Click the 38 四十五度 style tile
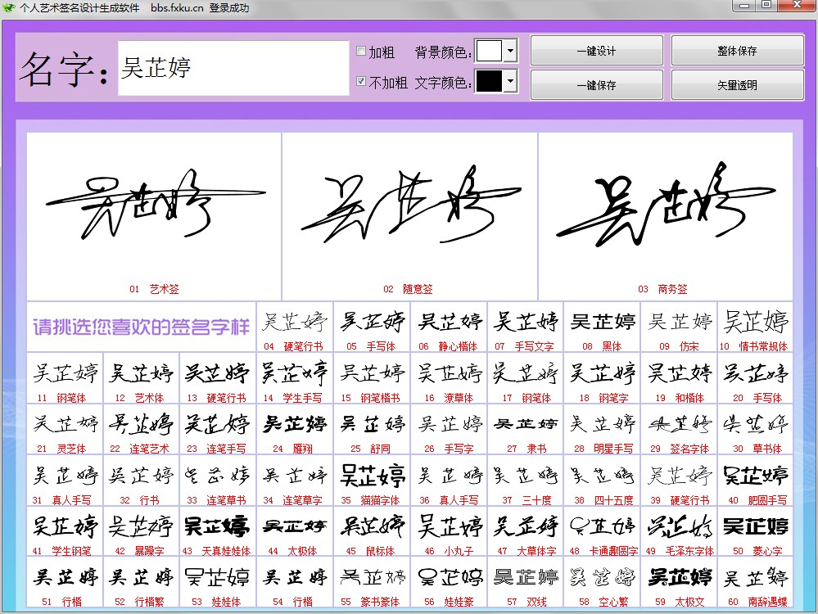 [603, 480]
